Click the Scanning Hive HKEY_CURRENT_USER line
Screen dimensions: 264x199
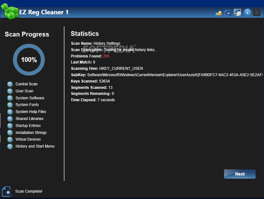click(107, 69)
